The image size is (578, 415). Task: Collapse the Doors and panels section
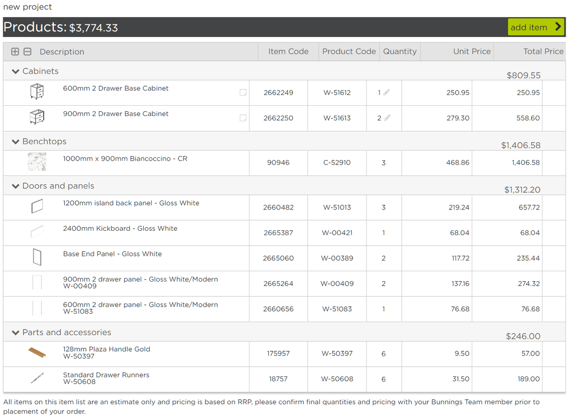click(x=15, y=186)
